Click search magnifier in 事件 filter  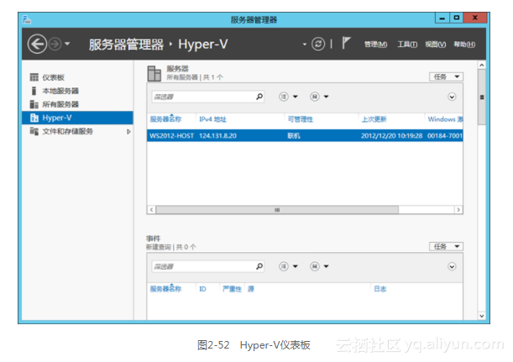tap(259, 266)
